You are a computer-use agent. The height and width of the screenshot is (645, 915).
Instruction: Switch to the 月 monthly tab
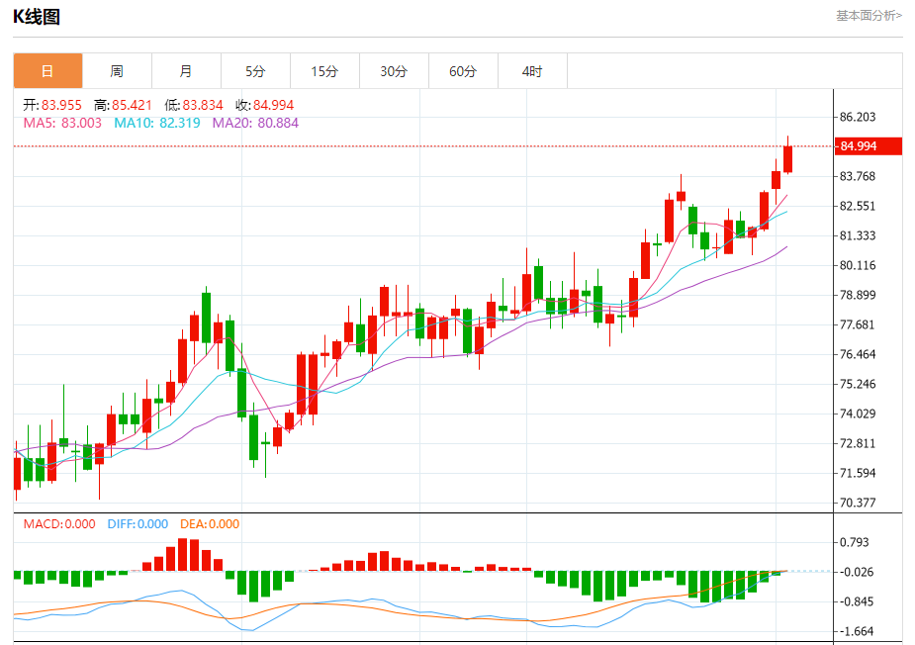click(x=186, y=71)
